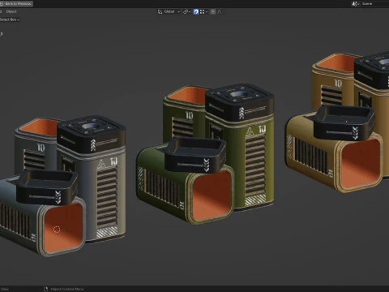Image resolution: width=389 pixels, height=292 pixels.
Task: Click the Scene name field
Action: click(x=375, y=4)
